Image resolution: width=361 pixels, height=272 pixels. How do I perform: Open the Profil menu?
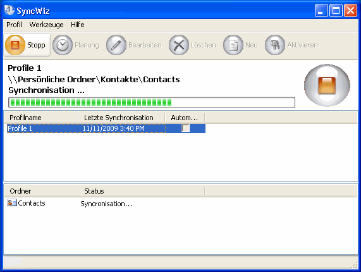tap(14, 25)
